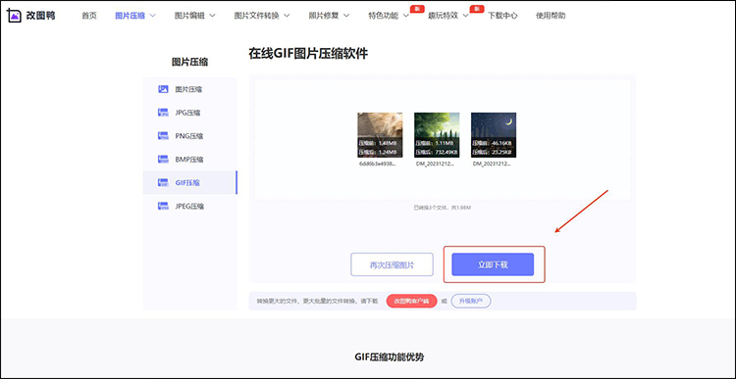Click 再次压缩图片 button

click(x=392, y=264)
